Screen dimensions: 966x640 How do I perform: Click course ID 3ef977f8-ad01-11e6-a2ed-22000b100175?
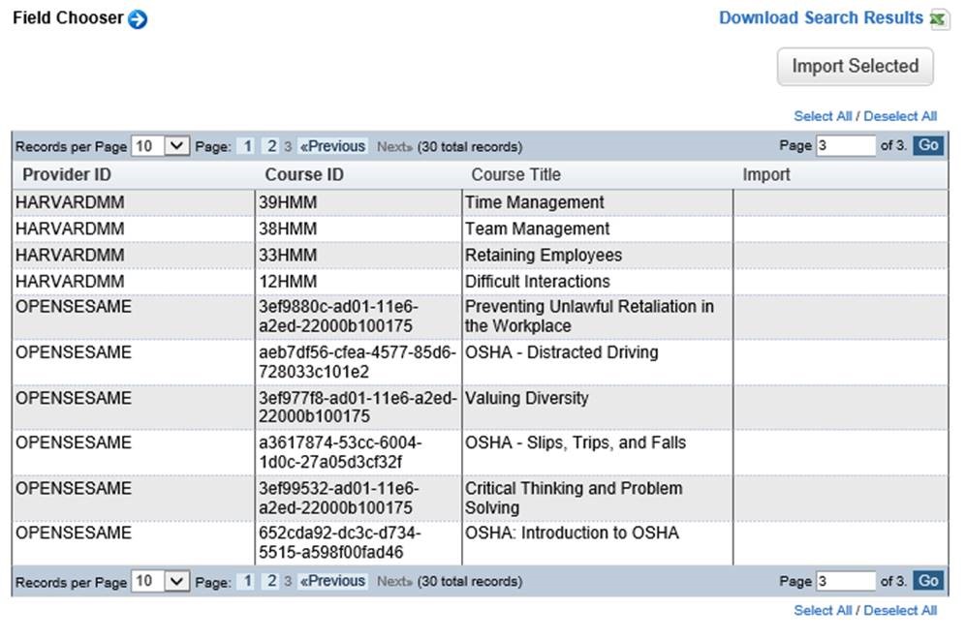point(358,408)
